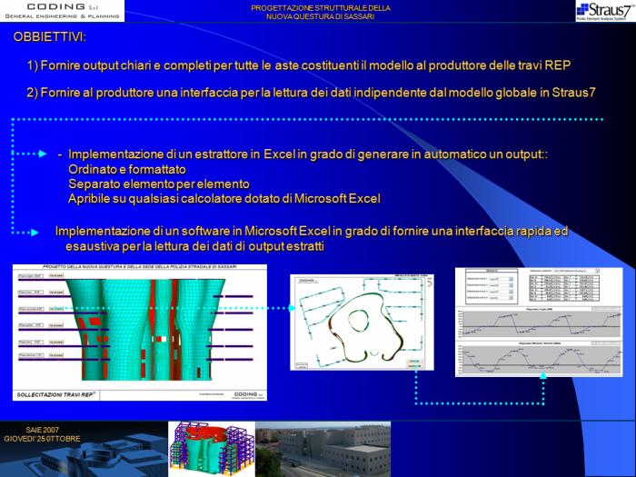Screen dimensions: 636x477
Task: Open the floor plan beam layout screenshot
Action: (x=362, y=323)
